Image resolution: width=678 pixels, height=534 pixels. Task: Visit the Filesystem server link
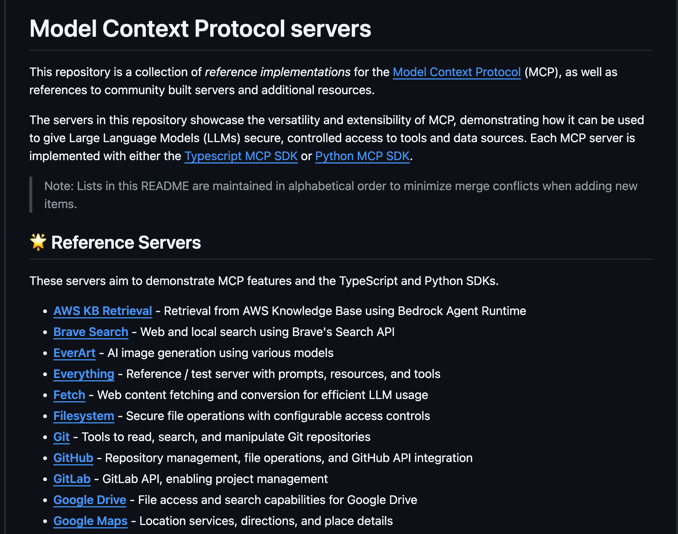[x=84, y=416]
